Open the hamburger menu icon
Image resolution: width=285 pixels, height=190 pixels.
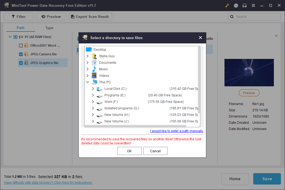253,5
